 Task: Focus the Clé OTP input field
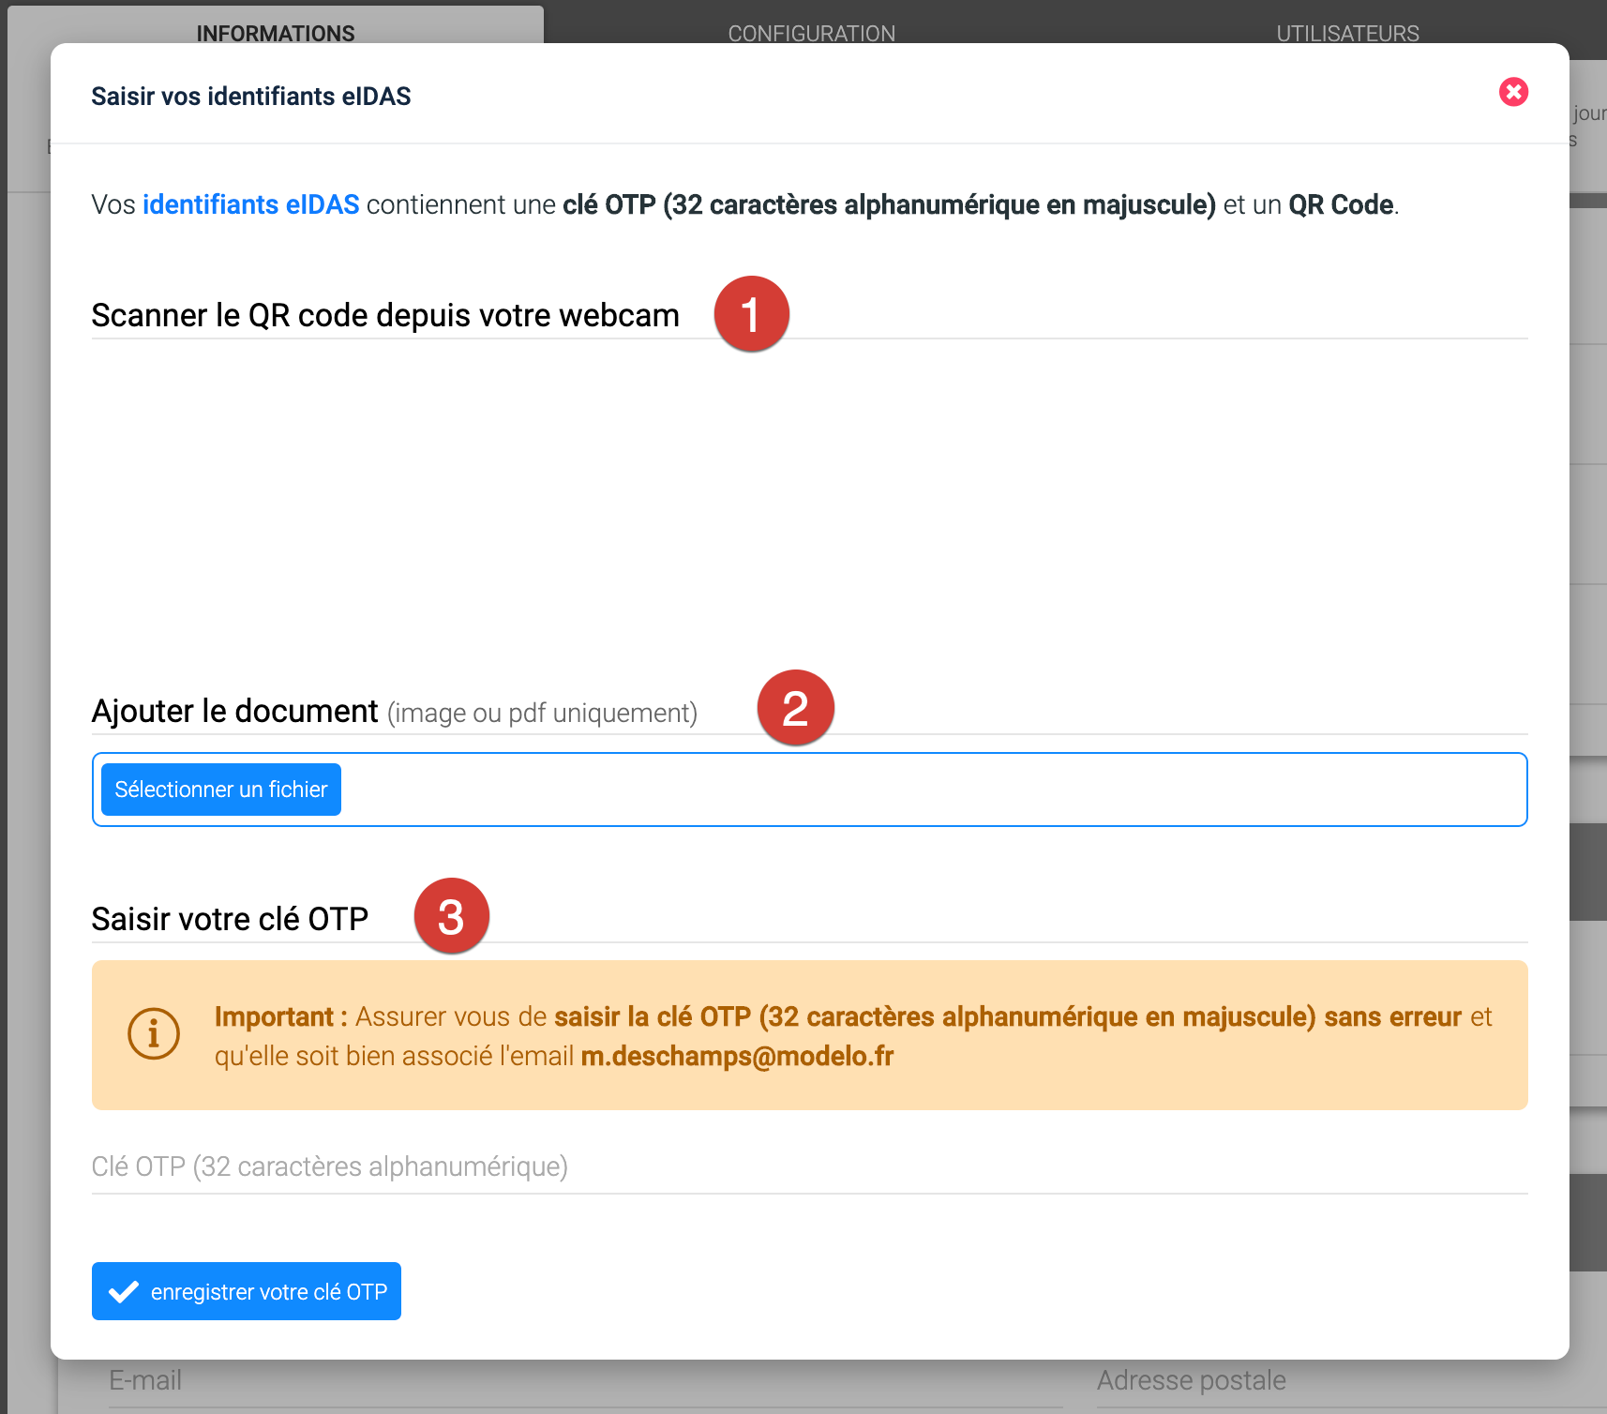[808, 1167]
